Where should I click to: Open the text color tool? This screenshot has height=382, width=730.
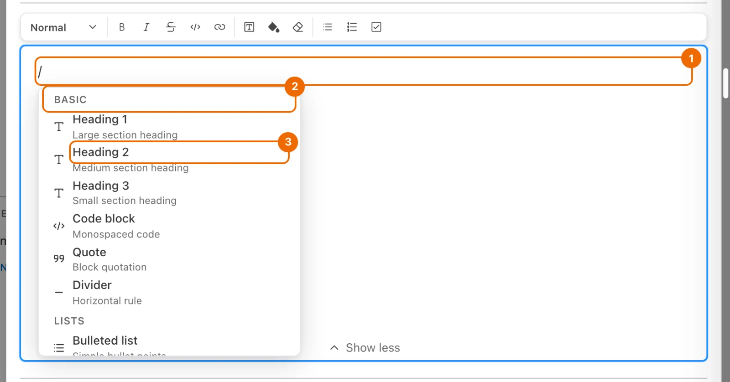click(249, 27)
